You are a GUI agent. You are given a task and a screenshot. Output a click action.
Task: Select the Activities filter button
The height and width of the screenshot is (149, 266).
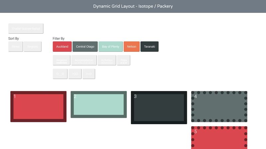pyautogui.click(x=107, y=60)
